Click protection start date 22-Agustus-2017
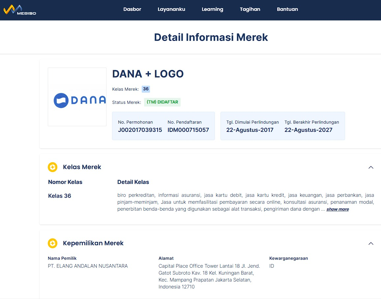Screen dimensions: 381x299 point(250,130)
